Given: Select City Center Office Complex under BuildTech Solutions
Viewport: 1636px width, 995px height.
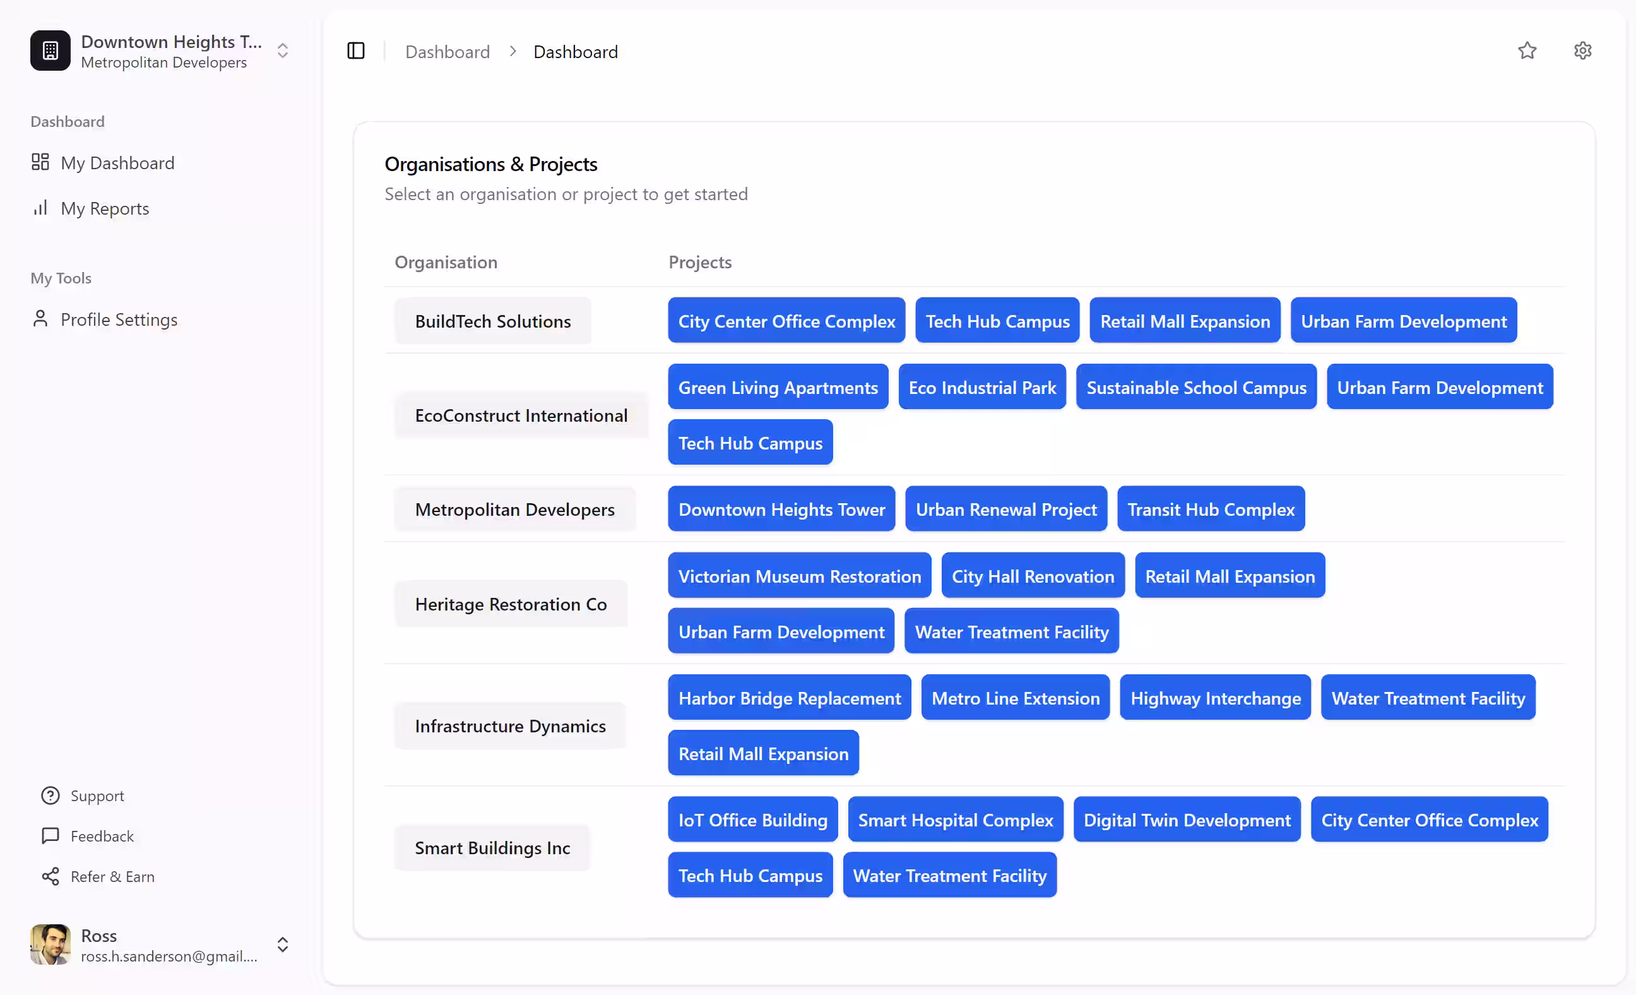Looking at the screenshot, I should click(x=786, y=320).
